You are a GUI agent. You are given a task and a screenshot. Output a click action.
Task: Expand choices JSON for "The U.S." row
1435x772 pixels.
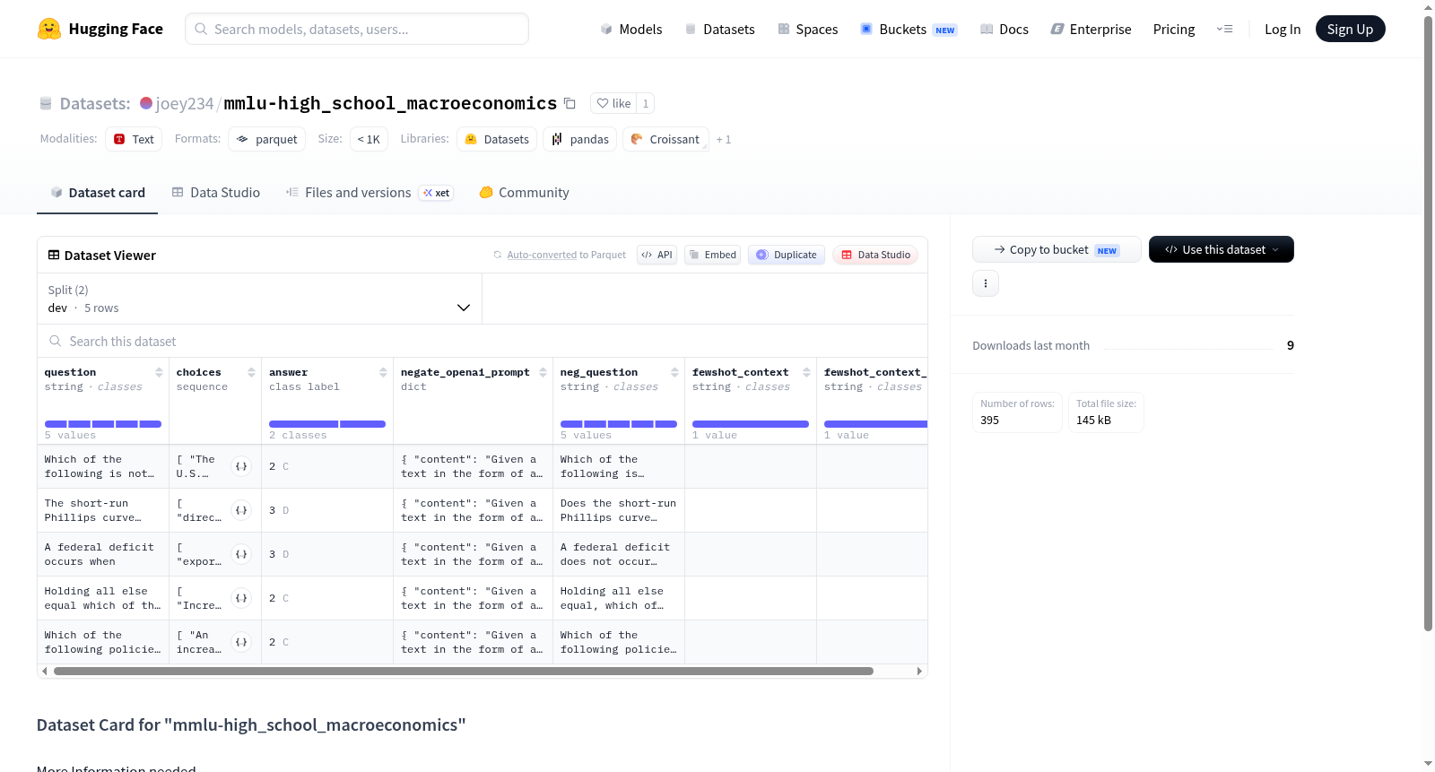coord(241,466)
